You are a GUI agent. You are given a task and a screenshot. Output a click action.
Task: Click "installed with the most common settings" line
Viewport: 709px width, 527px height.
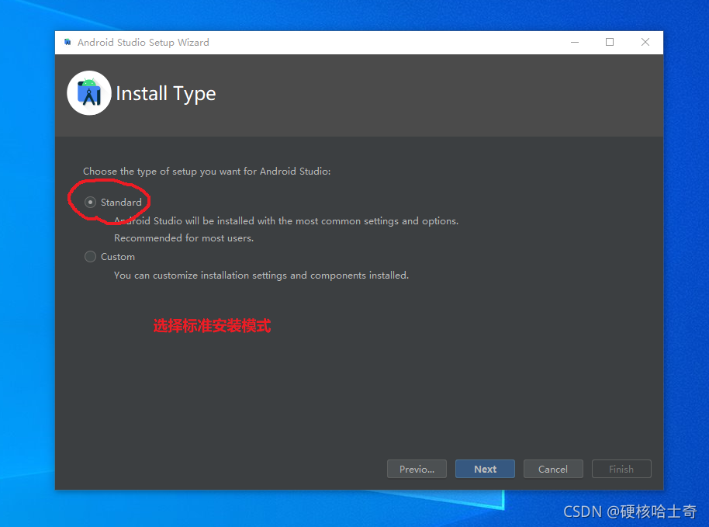point(286,220)
